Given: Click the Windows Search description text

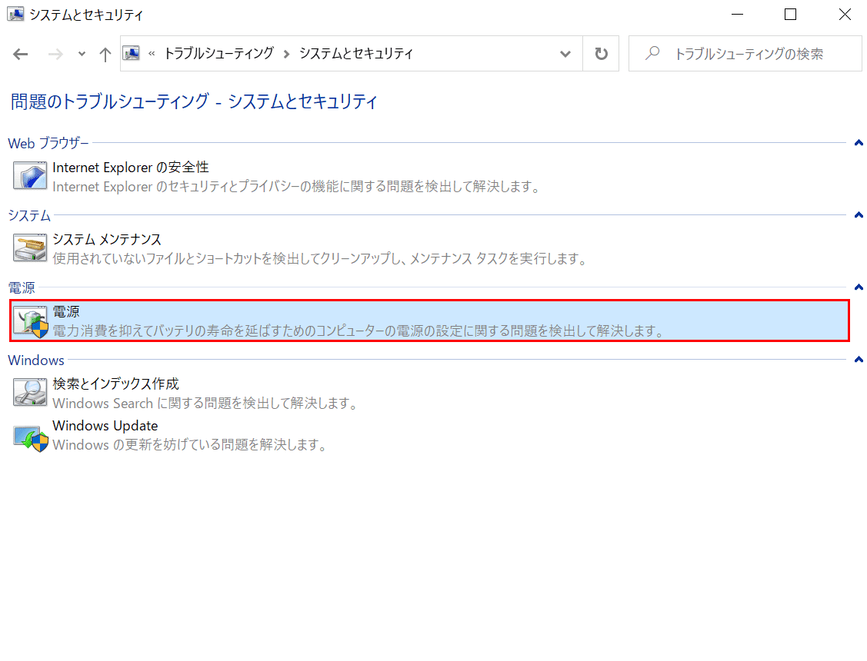Looking at the screenshot, I should 206,403.
